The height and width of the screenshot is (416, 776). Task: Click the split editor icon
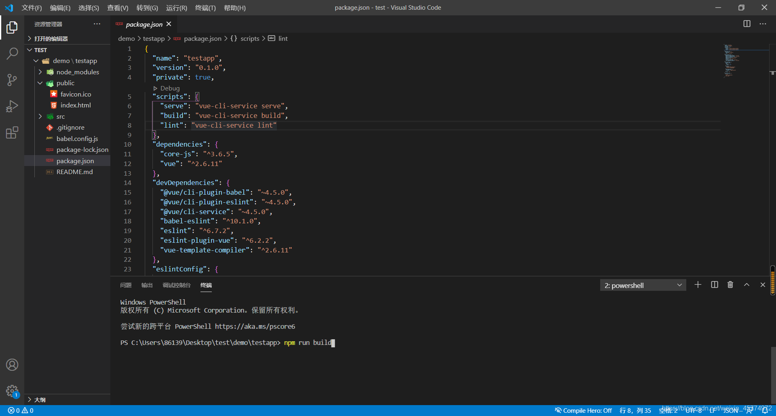point(747,24)
